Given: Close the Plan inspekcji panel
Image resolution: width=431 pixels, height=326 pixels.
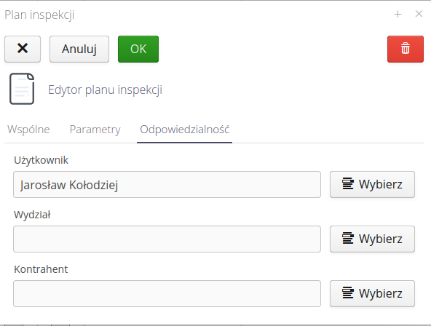Looking at the screenshot, I should [x=419, y=14].
